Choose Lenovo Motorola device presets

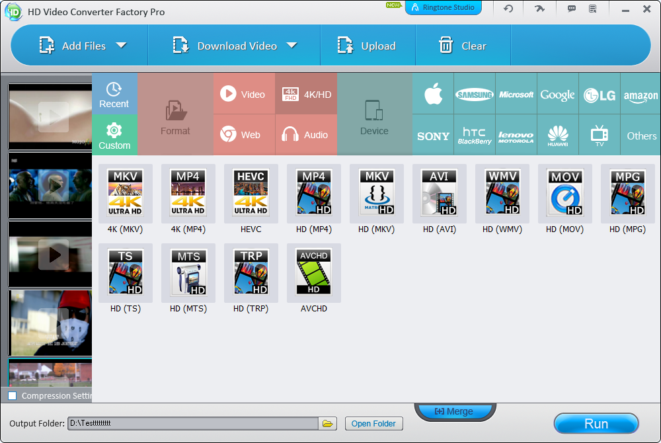pyautogui.click(x=516, y=135)
